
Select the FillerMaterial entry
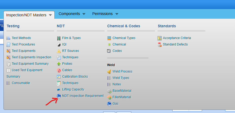click(122, 97)
